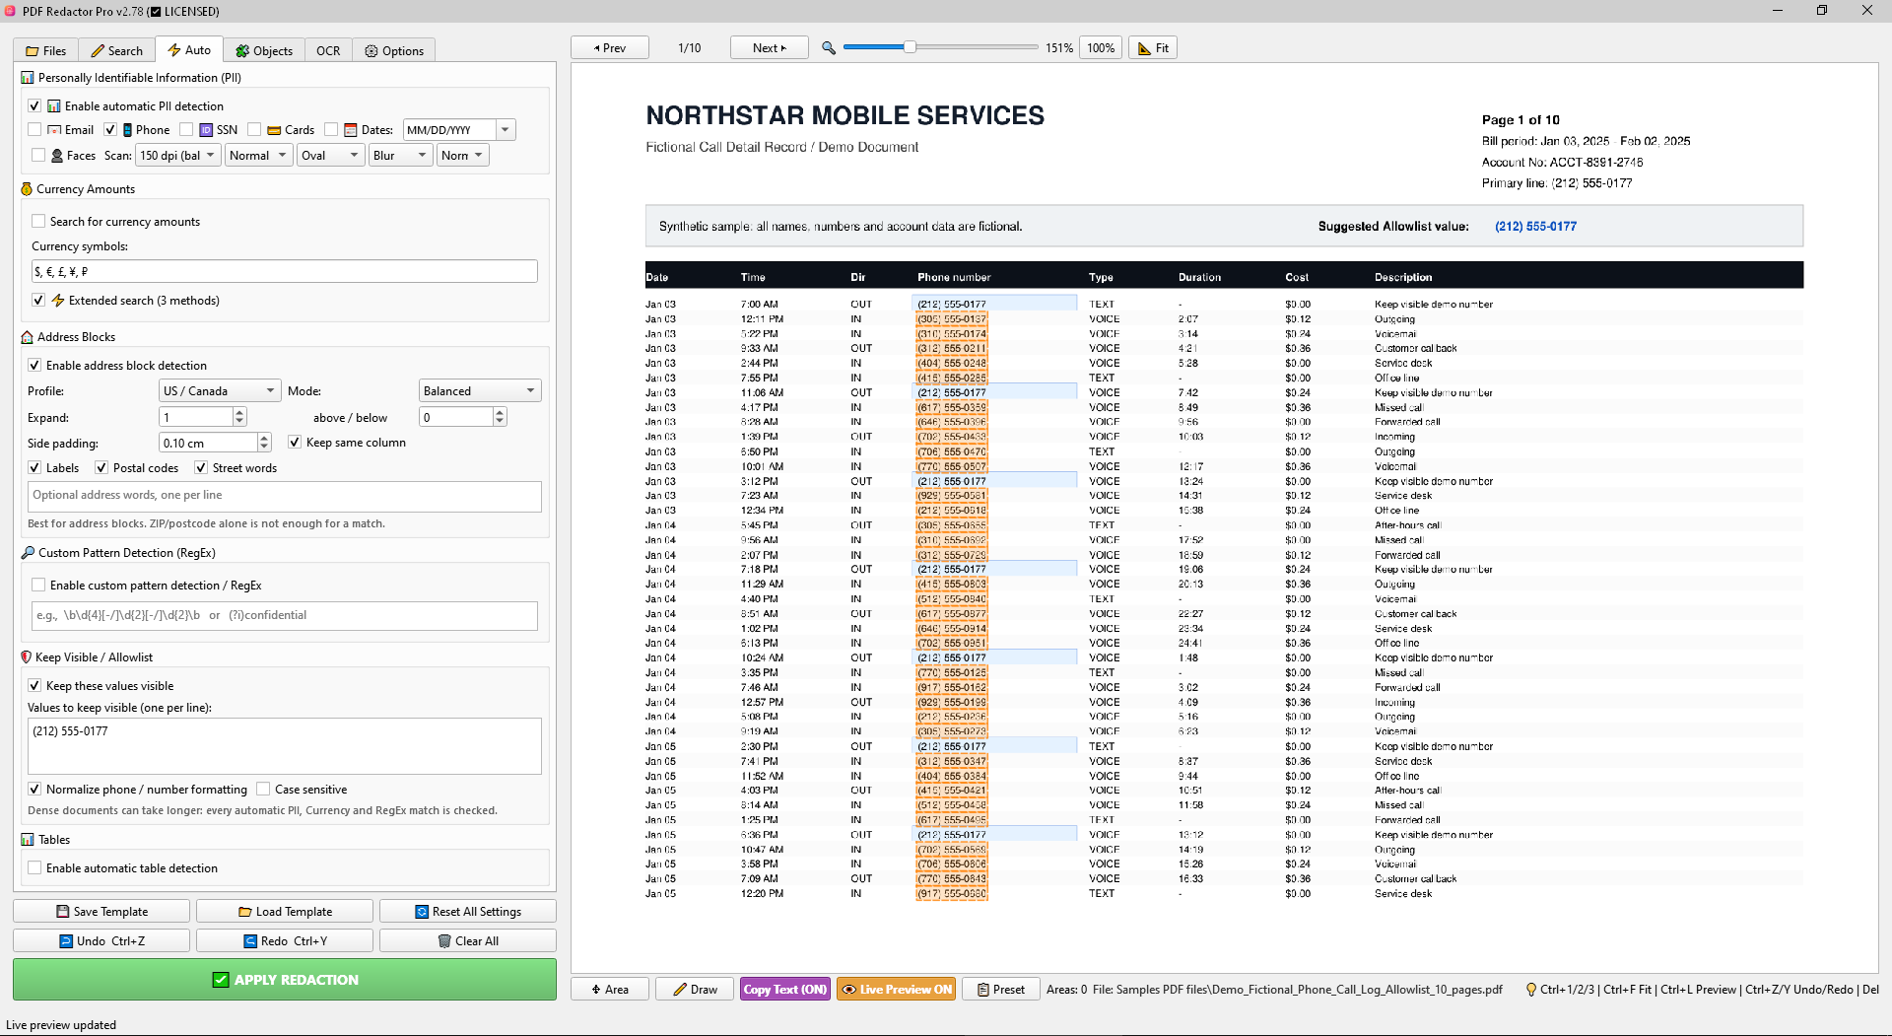Open the OCR tab

tap(328, 50)
